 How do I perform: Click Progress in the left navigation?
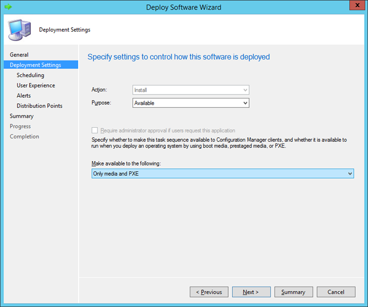tap(20, 126)
